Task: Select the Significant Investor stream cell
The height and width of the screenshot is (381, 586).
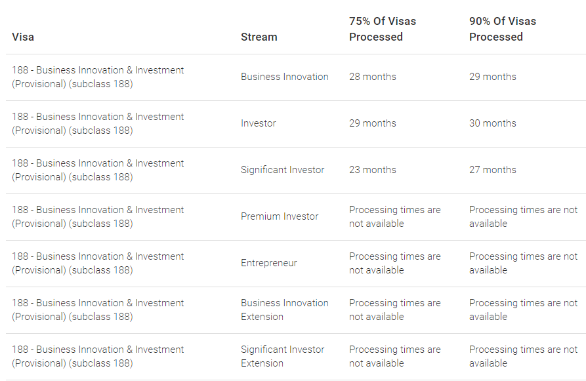Action: tap(283, 170)
